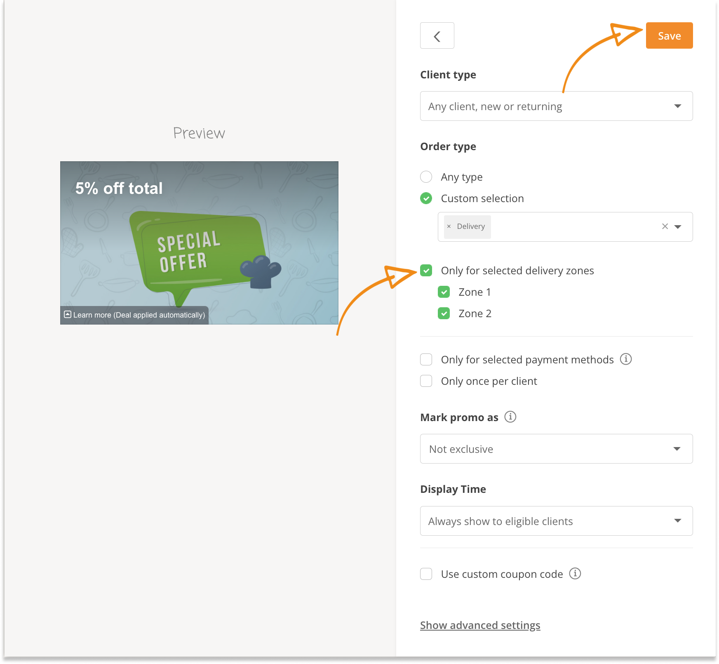Click info icon beside custom coupon code
This screenshot has width=719, height=664.
click(575, 574)
